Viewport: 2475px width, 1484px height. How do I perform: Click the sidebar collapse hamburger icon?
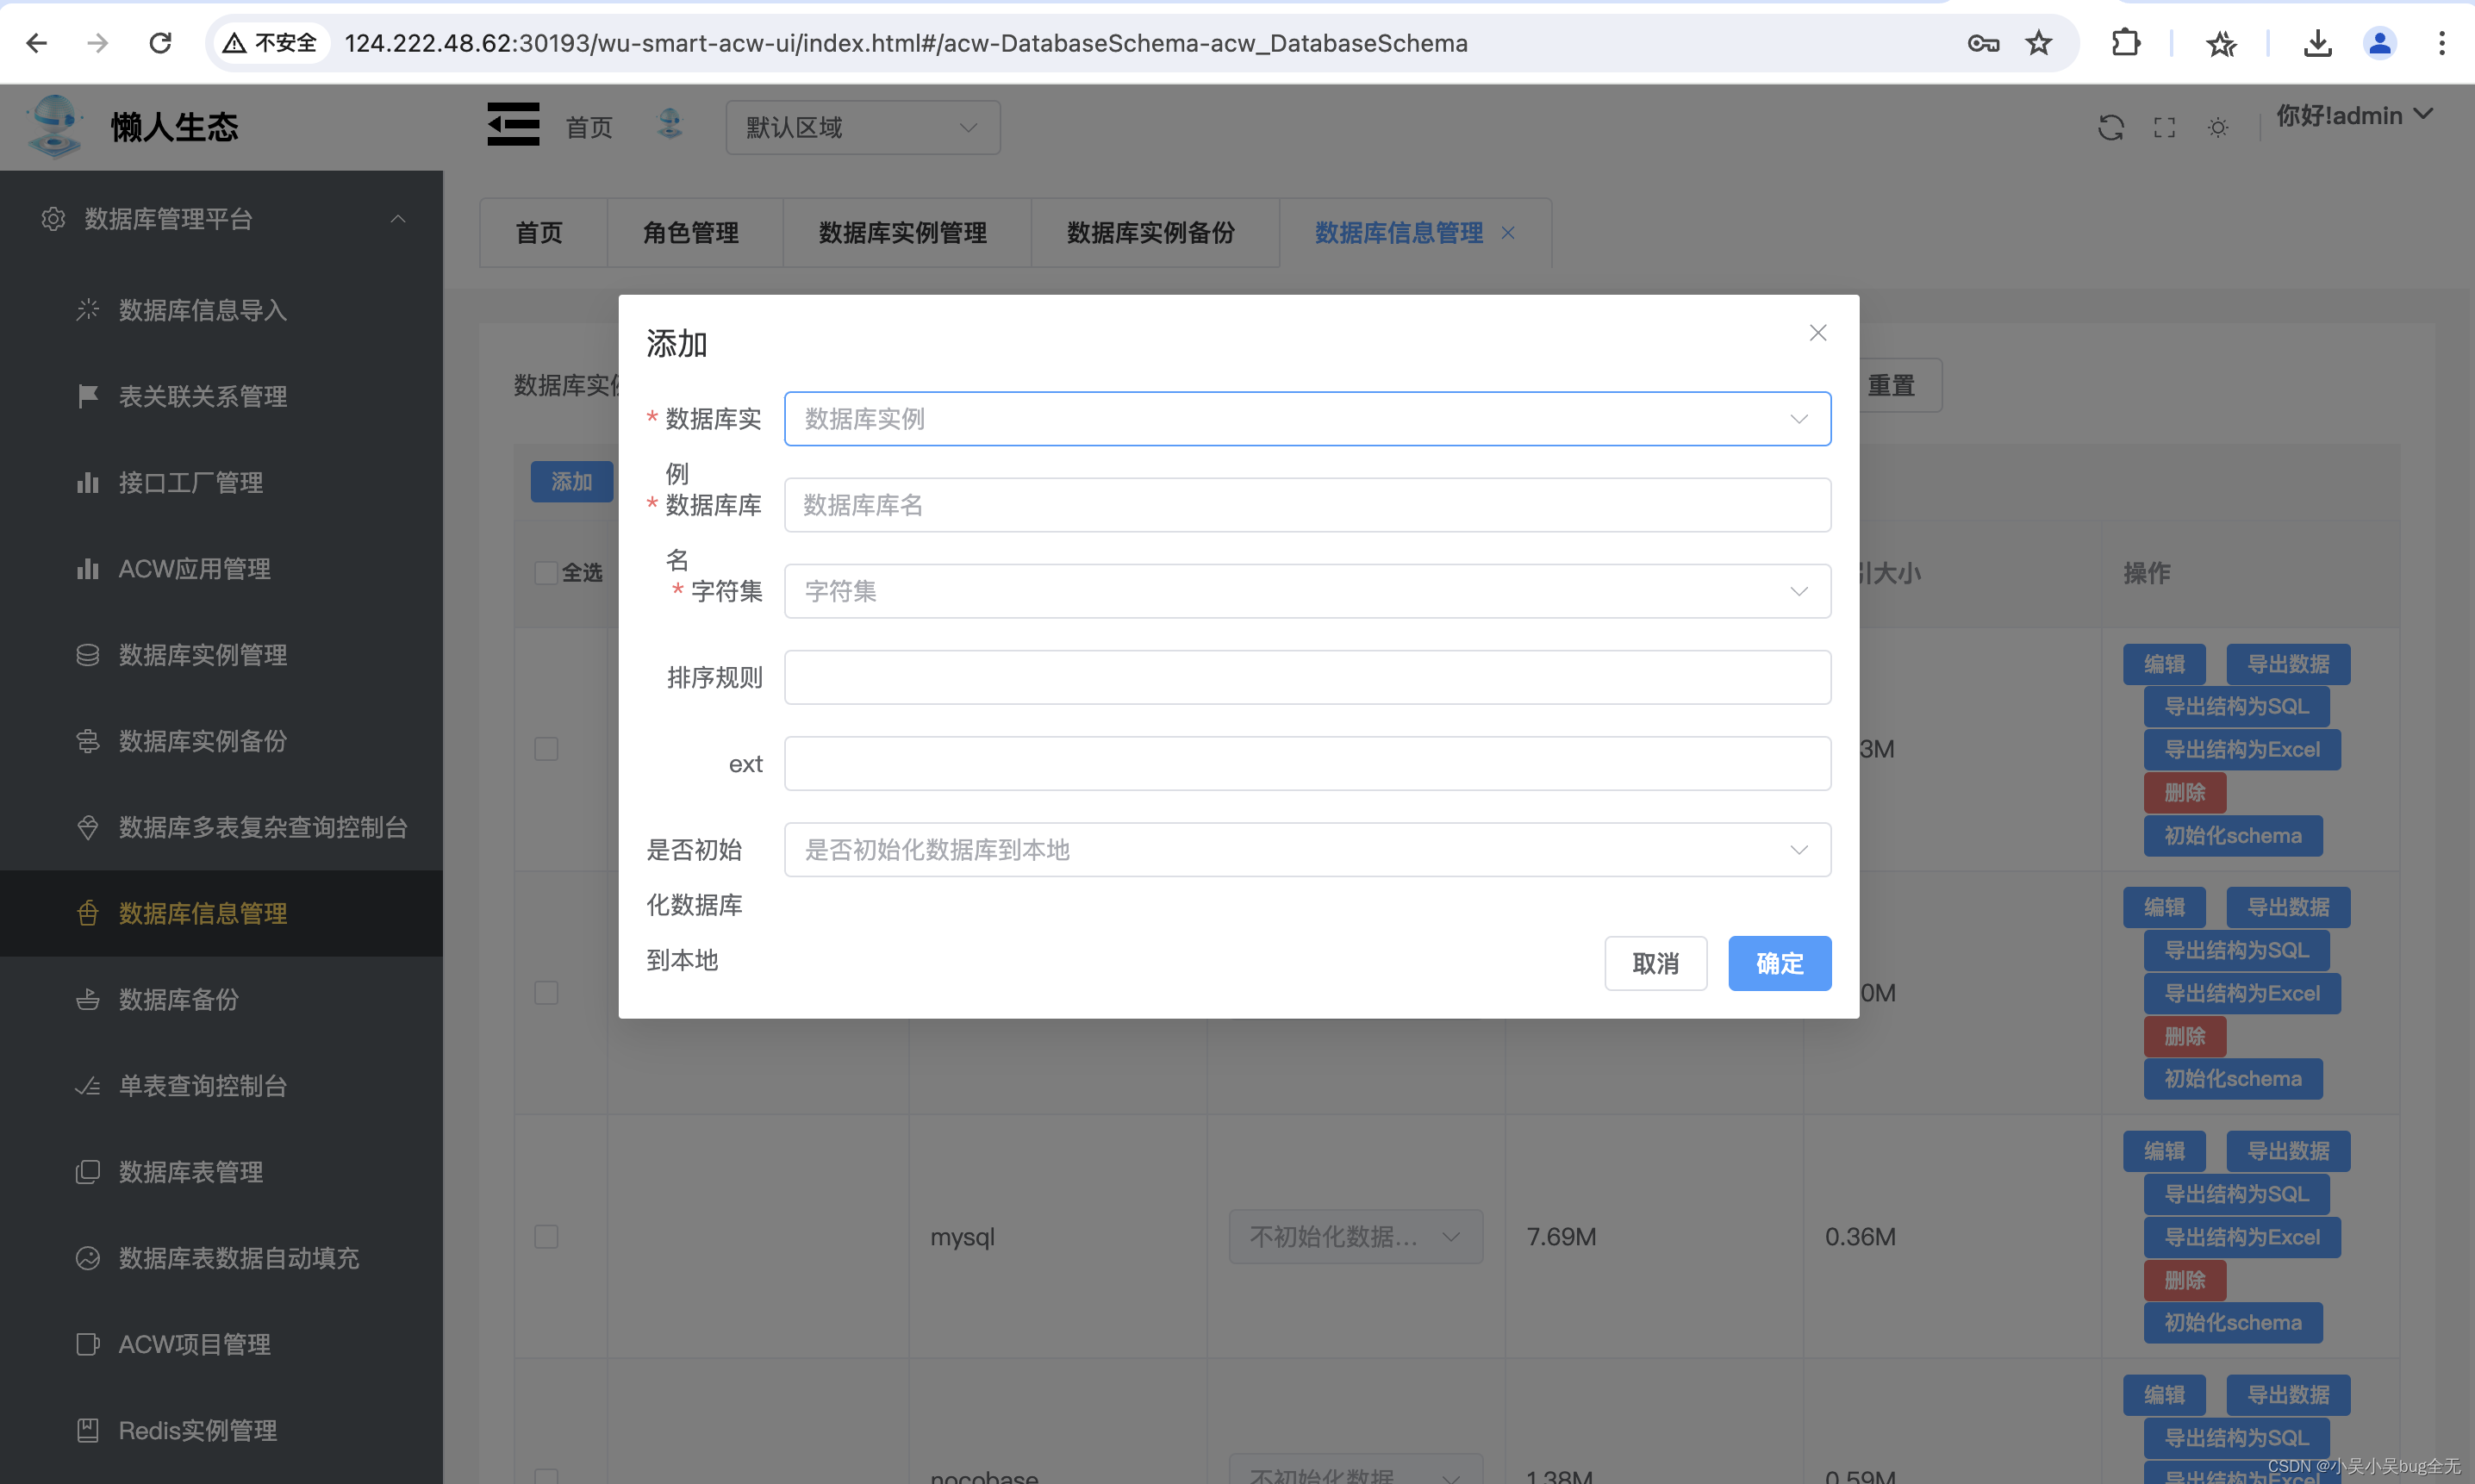(513, 125)
